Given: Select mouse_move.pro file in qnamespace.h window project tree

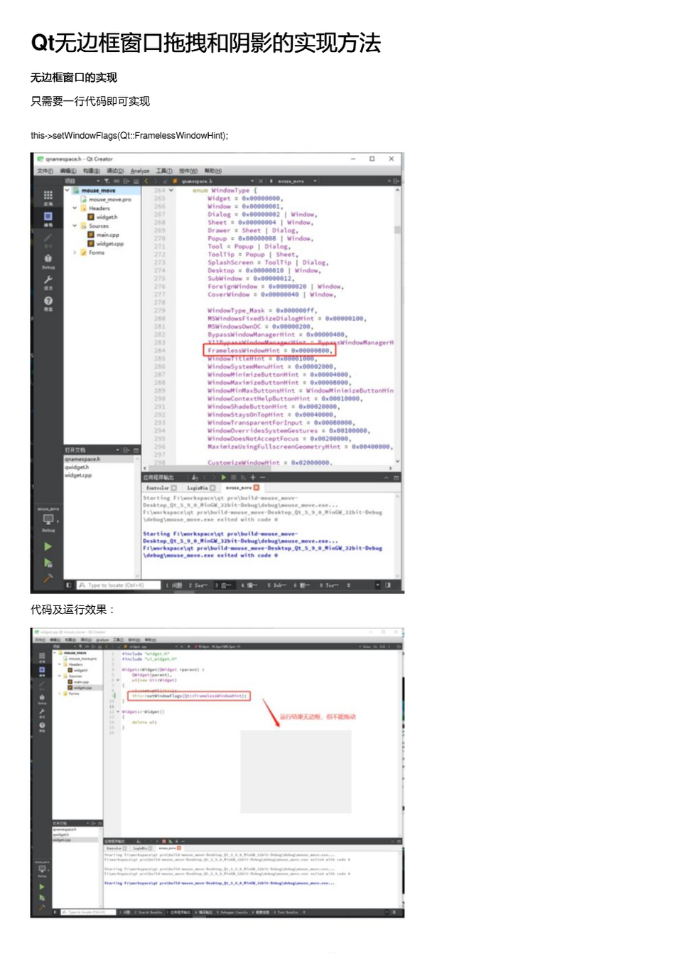Looking at the screenshot, I should [x=109, y=200].
